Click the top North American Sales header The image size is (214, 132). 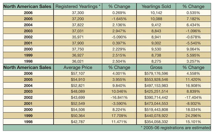click(27, 6)
